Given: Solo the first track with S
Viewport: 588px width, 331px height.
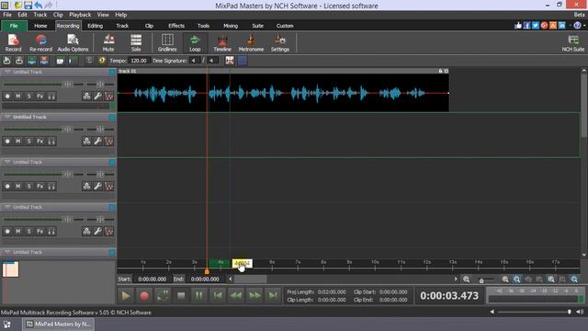Looking at the screenshot, I should click(28, 97).
